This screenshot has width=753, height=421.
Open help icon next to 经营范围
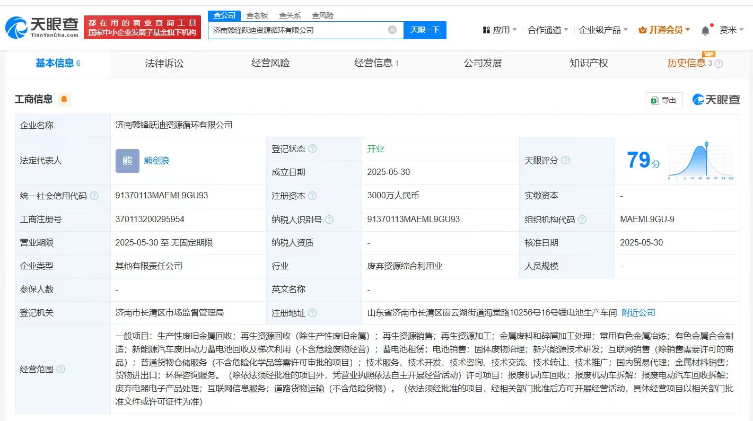(x=60, y=369)
